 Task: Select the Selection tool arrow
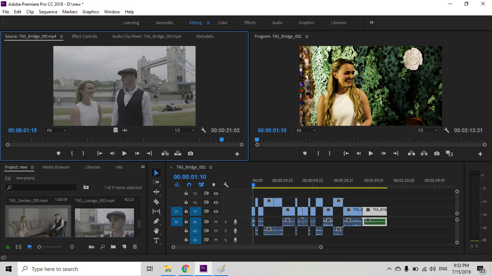pos(156,173)
